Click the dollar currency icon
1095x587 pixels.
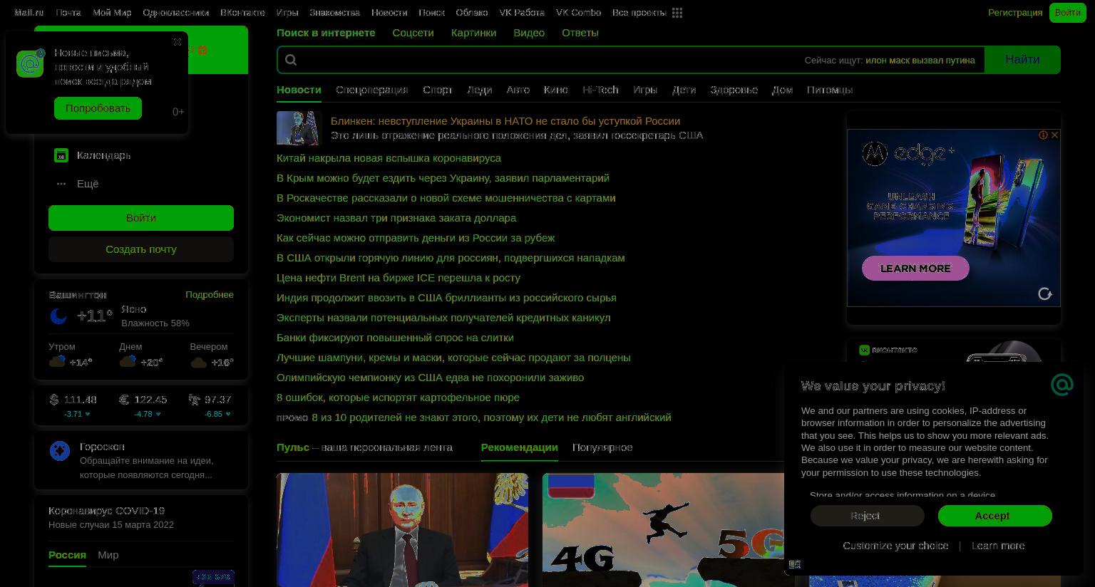pos(54,400)
